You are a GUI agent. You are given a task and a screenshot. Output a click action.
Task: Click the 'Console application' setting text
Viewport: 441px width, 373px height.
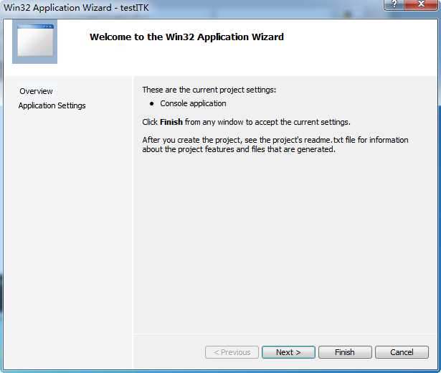tap(193, 103)
